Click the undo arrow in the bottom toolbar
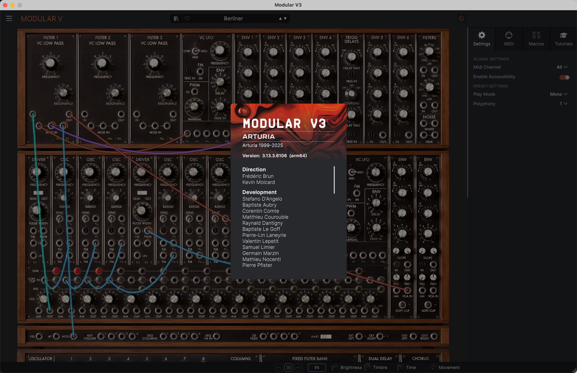The image size is (577, 373). tap(279, 368)
